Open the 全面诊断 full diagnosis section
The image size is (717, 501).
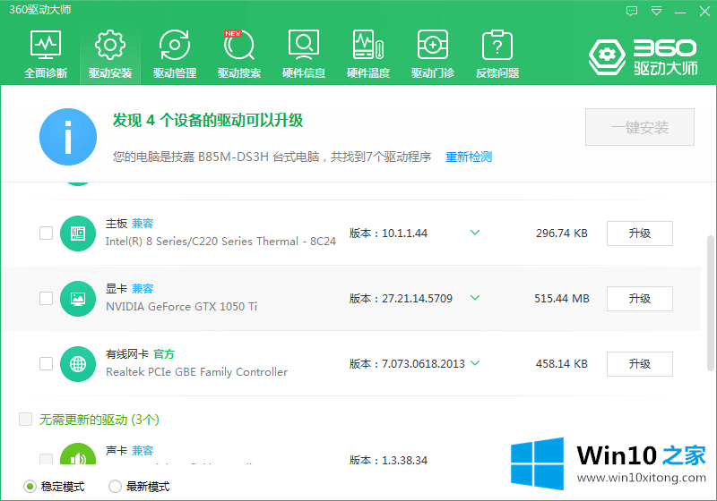click(46, 54)
